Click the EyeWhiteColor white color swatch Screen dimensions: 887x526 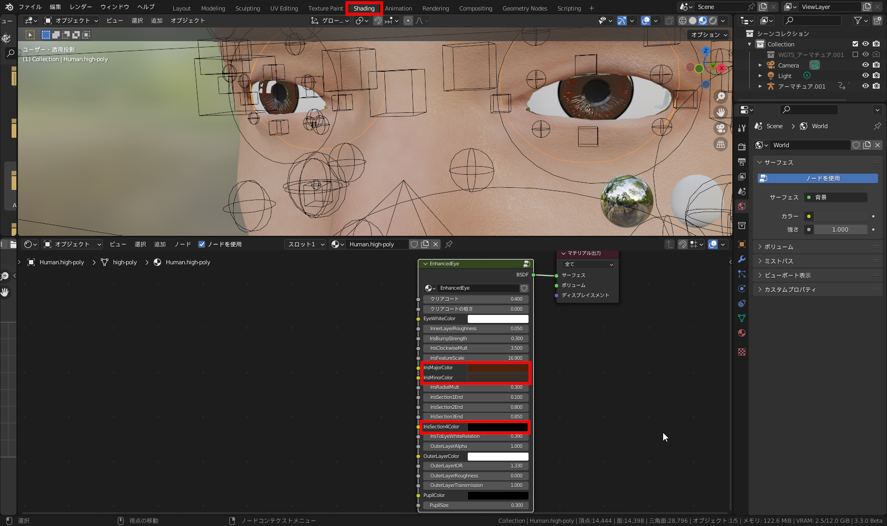tap(497, 319)
